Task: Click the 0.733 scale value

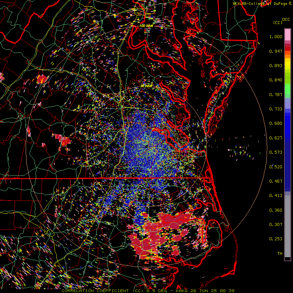Action: point(276,109)
